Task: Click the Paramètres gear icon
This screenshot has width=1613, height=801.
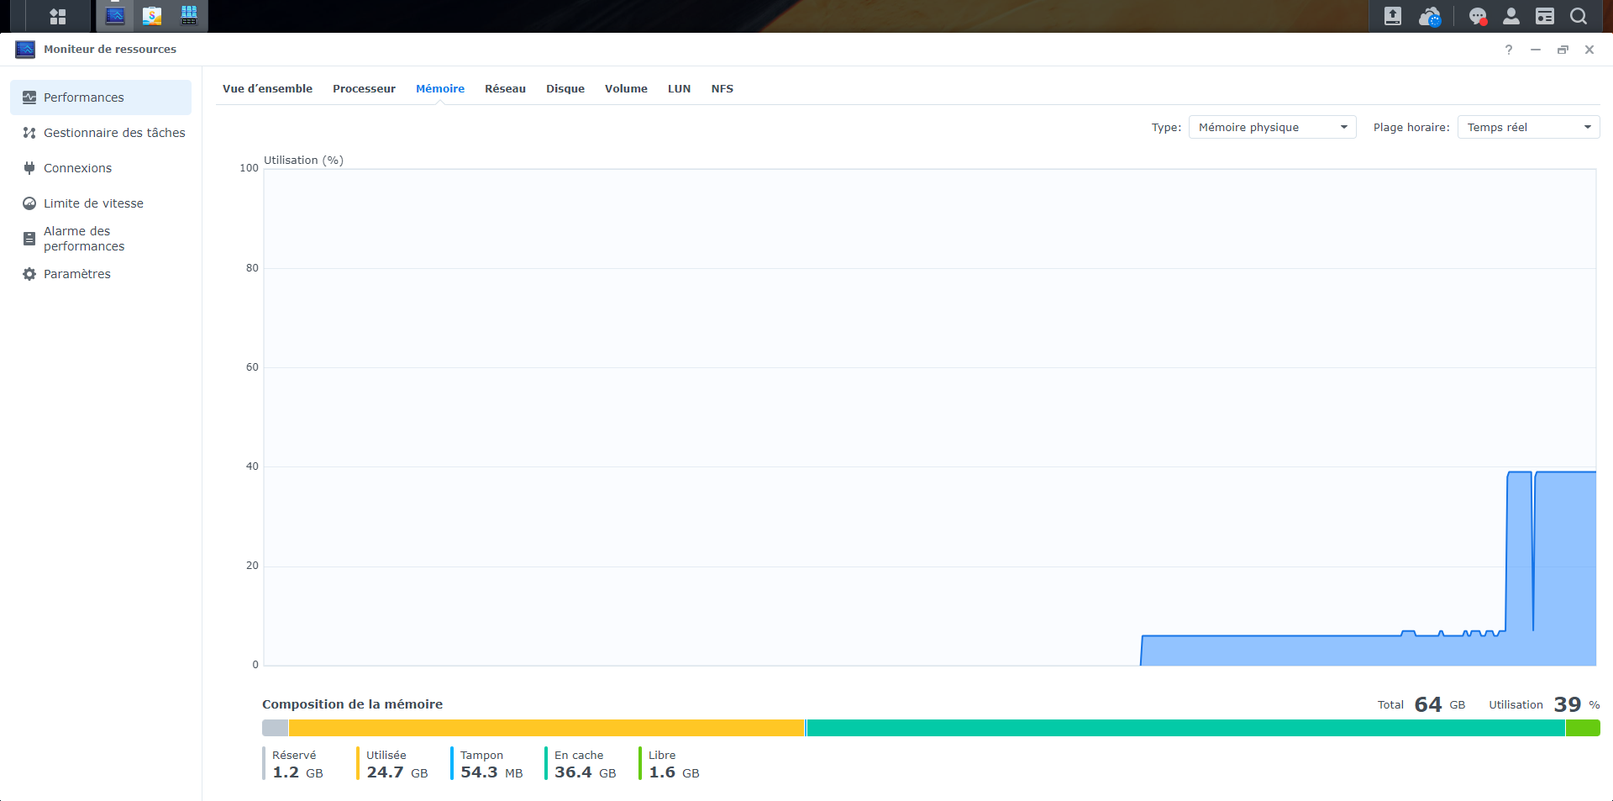Action: click(x=29, y=274)
